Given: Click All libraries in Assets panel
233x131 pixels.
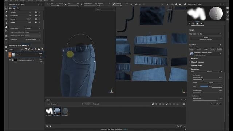Looking at the screenshot, I should tap(52, 104).
